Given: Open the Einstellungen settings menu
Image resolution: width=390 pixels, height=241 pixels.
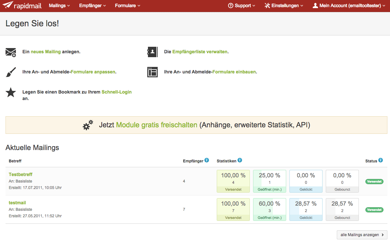Looking at the screenshot, I should [x=284, y=6].
